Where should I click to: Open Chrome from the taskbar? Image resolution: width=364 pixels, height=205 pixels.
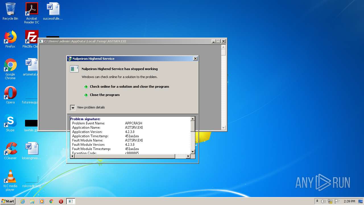pyautogui.click(x=51, y=201)
